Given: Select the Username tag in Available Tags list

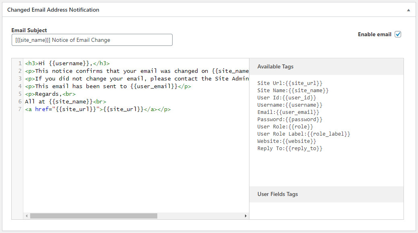Looking at the screenshot, I should pos(290,105).
